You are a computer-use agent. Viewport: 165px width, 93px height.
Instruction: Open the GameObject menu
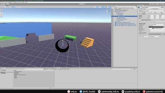point(10,2)
